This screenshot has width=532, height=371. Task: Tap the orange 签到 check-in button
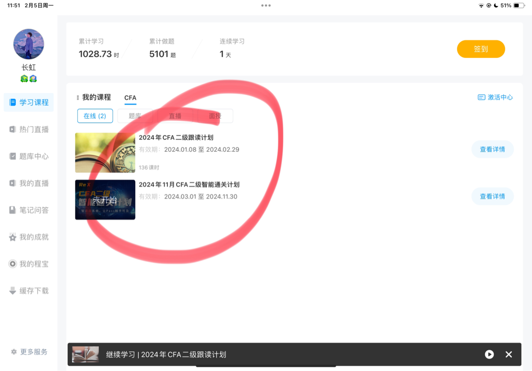point(481,49)
